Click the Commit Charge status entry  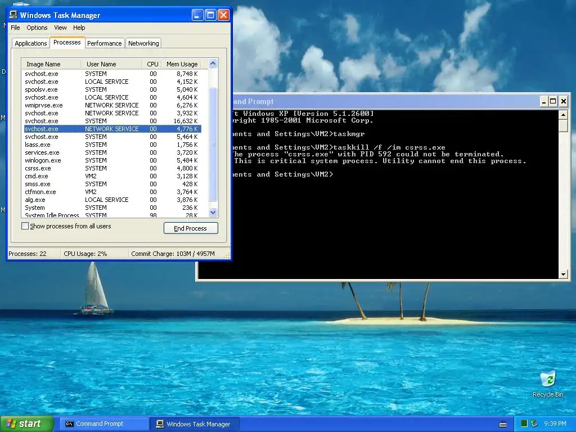173,254
